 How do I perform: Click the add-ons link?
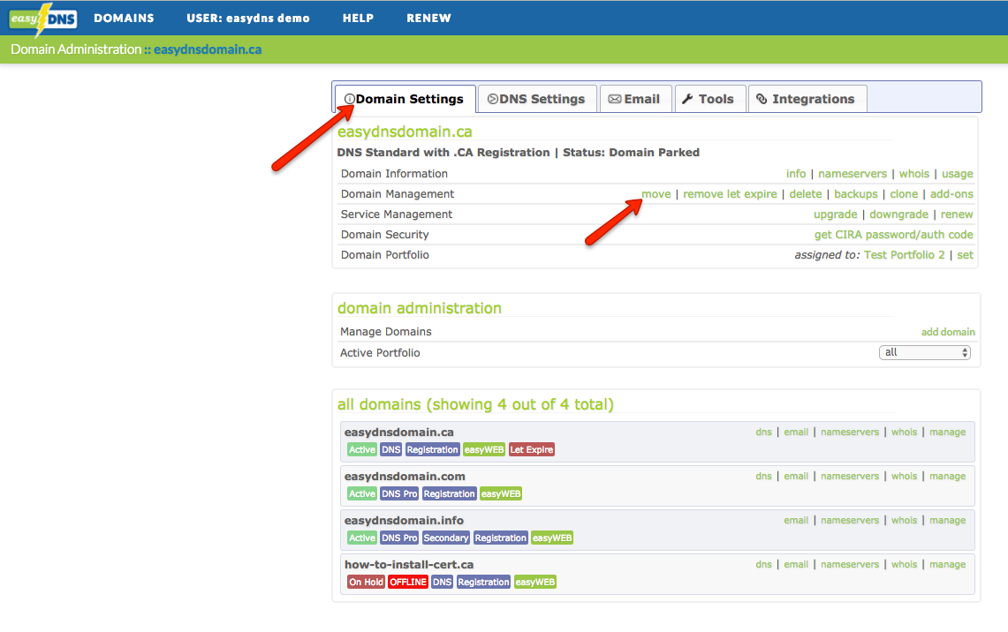951,194
